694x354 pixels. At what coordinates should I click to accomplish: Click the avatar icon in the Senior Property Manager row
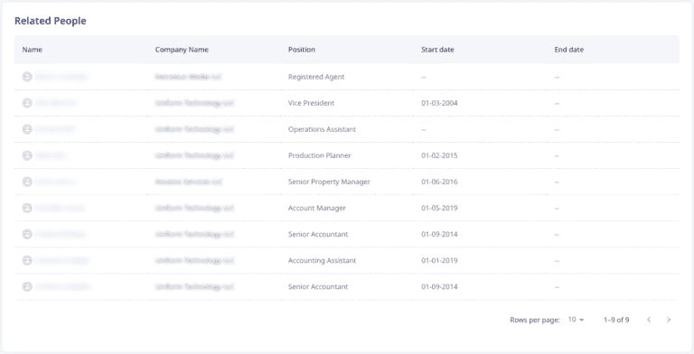(x=27, y=182)
